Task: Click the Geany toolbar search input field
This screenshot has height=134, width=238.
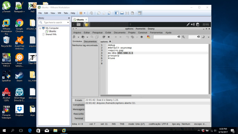Action: [x=165, y=37]
